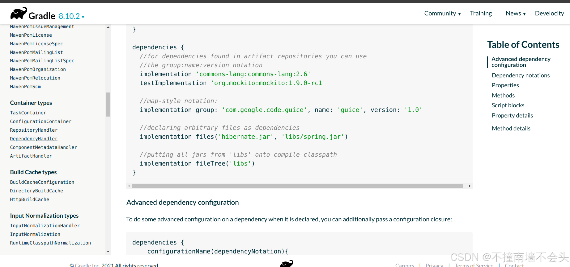Click the Table of Contents title
This screenshot has width=570, height=267.
coord(523,44)
